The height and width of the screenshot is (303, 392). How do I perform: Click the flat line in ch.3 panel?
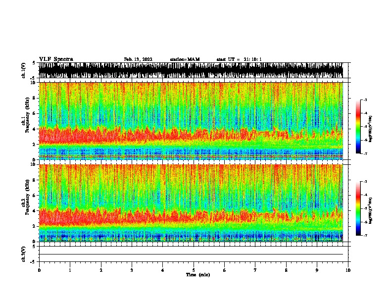pyautogui.click(x=191, y=254)
